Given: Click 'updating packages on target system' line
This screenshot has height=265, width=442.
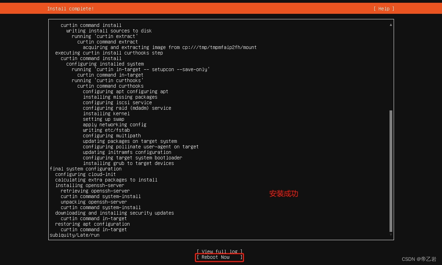Looking at the screenshot, I should [130, 141].
